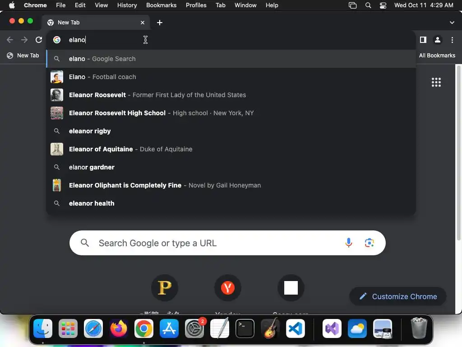Start voice search with the microphone

[x=349, y=243]
